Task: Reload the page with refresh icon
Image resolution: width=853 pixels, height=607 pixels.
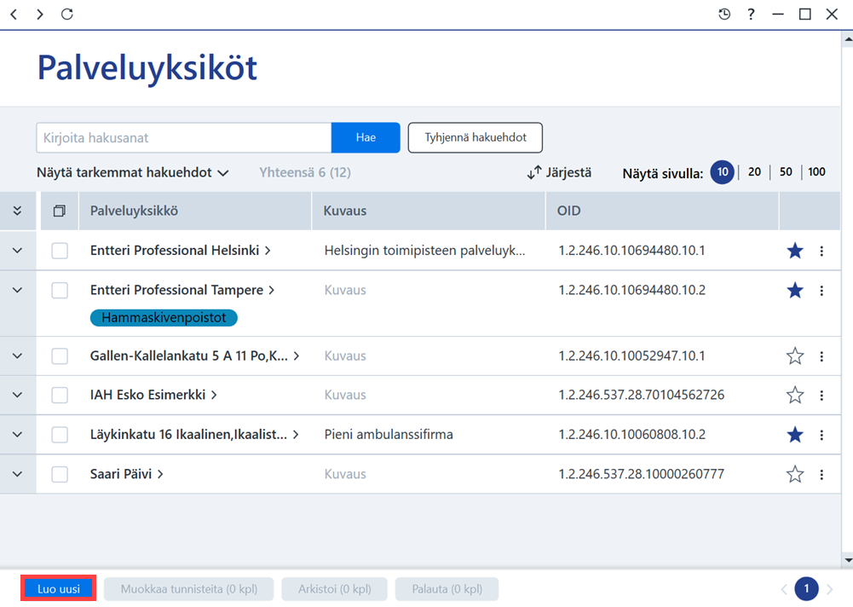Action: tap(67, 14)
